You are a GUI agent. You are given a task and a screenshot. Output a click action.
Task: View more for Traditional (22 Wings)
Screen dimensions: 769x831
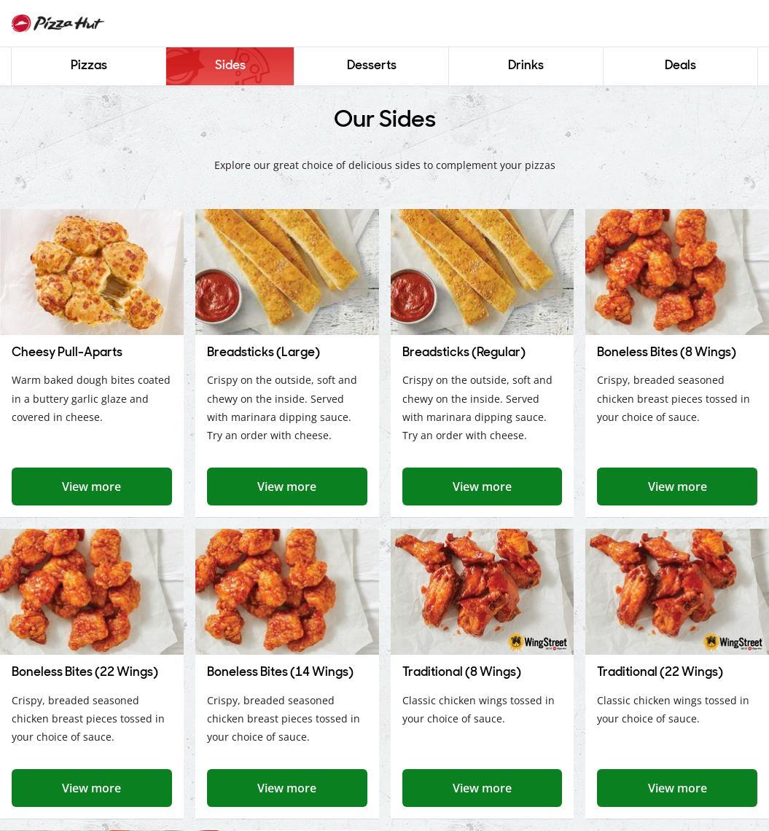[676, 787]
